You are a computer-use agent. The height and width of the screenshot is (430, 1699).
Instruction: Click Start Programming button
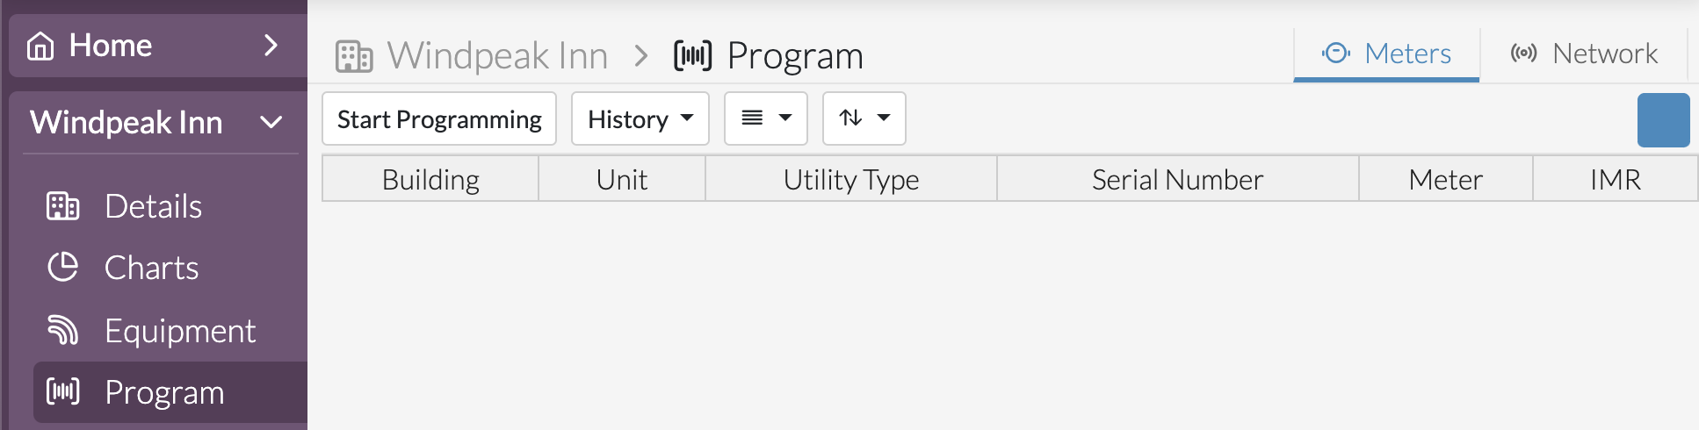tap(439, 118)
